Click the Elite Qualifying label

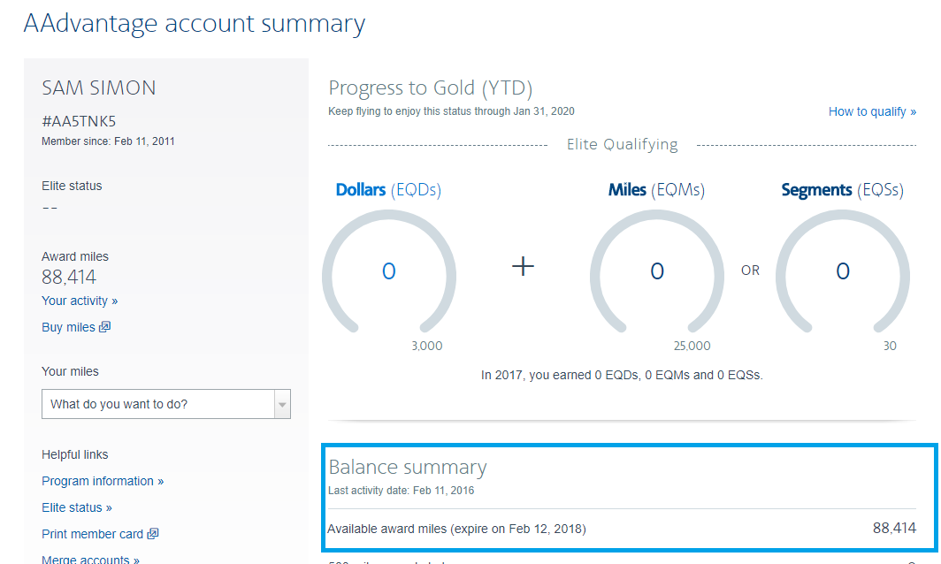pyautogui.click(x=623, y=145)
